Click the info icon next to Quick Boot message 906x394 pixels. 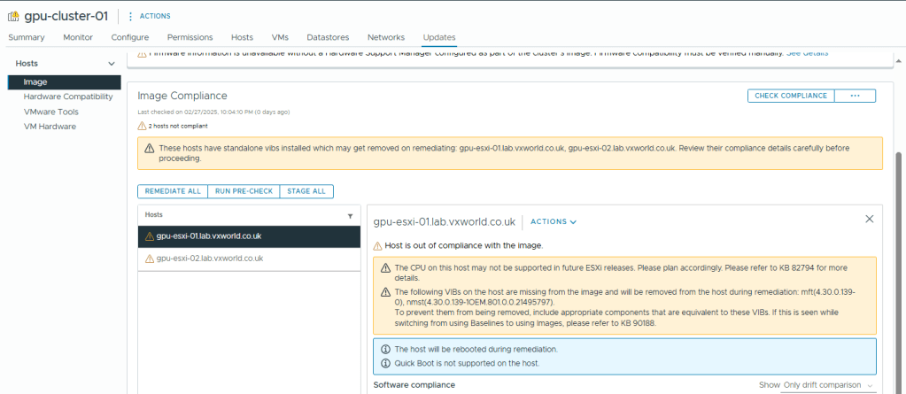pos(385,363)
